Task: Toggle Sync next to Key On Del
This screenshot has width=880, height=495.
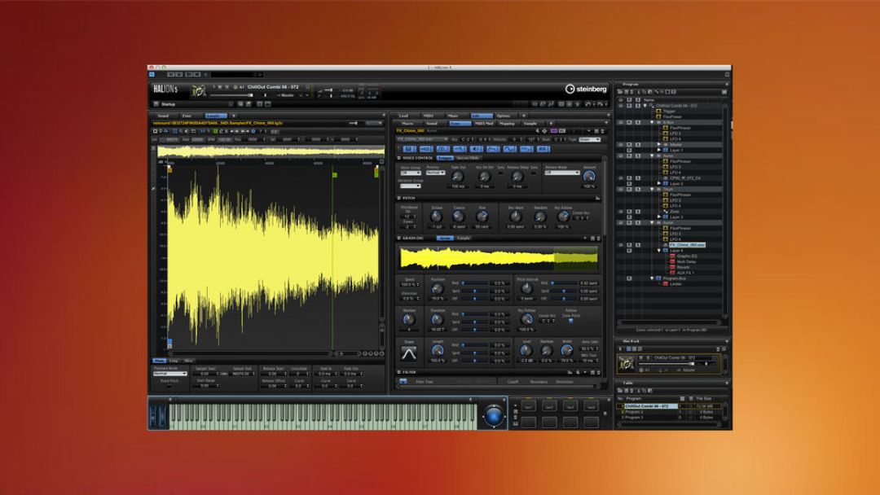Action: pos(500,173)
